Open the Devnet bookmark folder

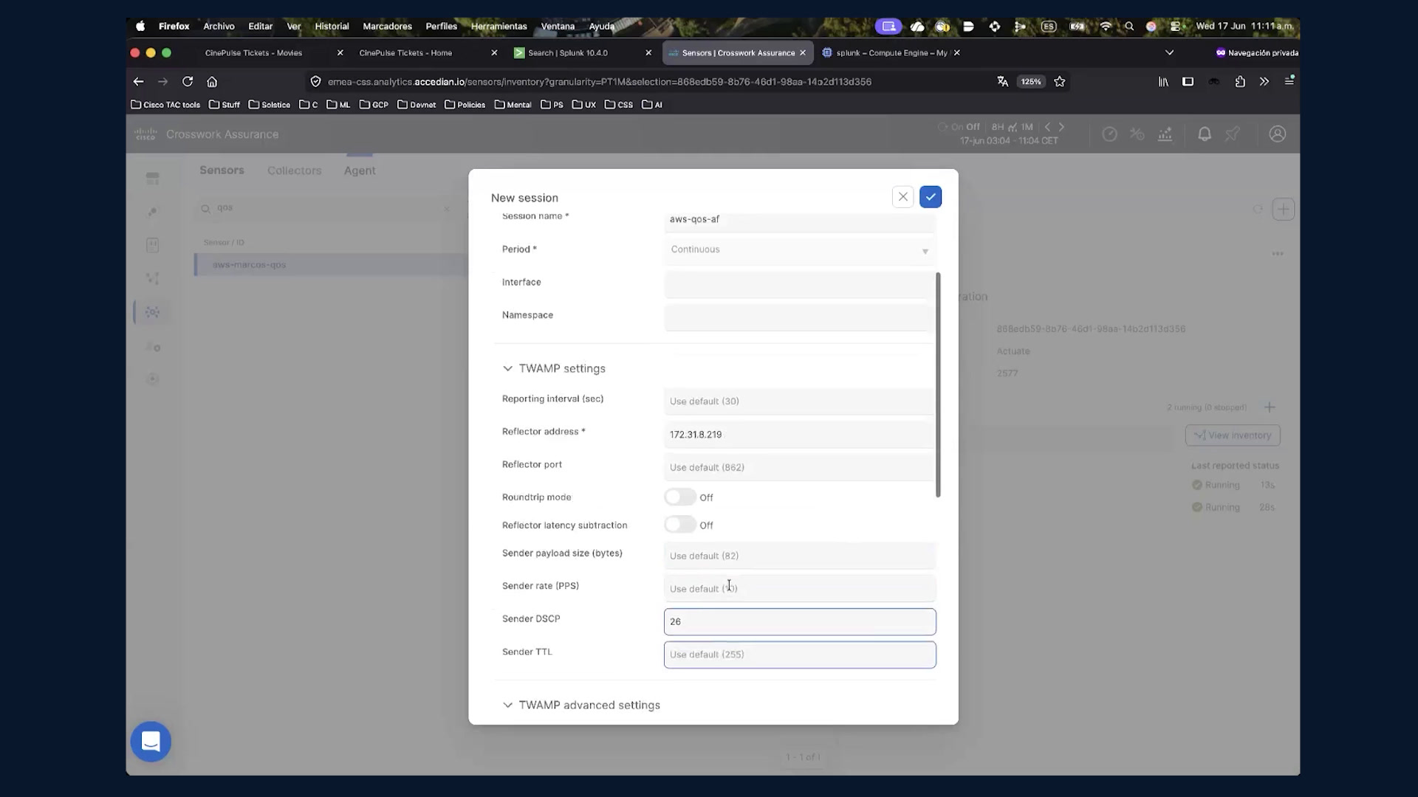pyautogui.click(x=417, y=105)
